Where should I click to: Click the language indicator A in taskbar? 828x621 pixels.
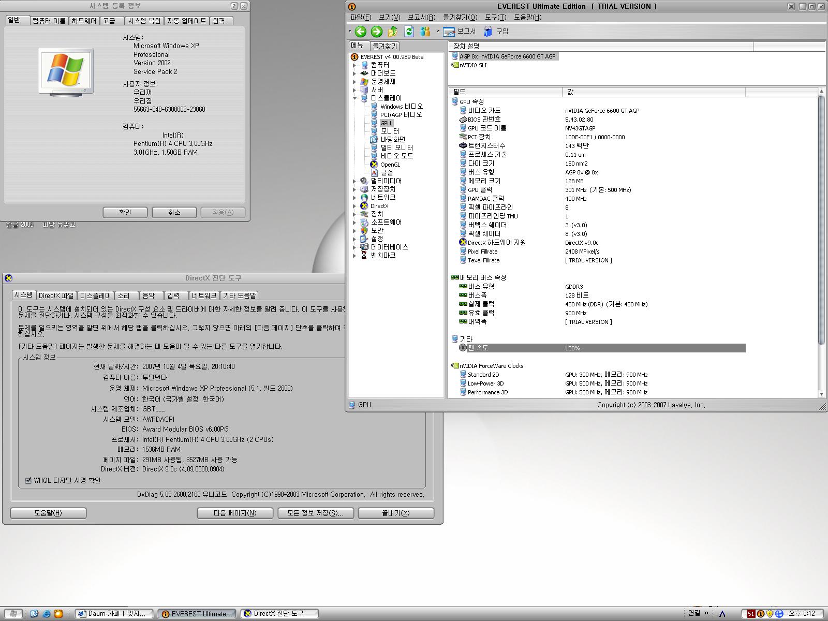point(722,614)
